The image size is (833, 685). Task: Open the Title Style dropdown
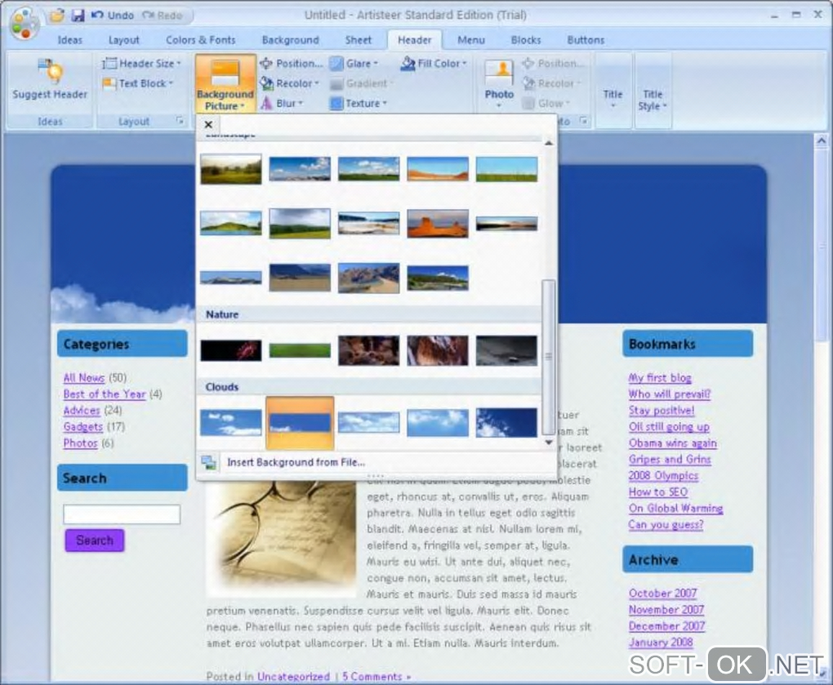(653, 100)
